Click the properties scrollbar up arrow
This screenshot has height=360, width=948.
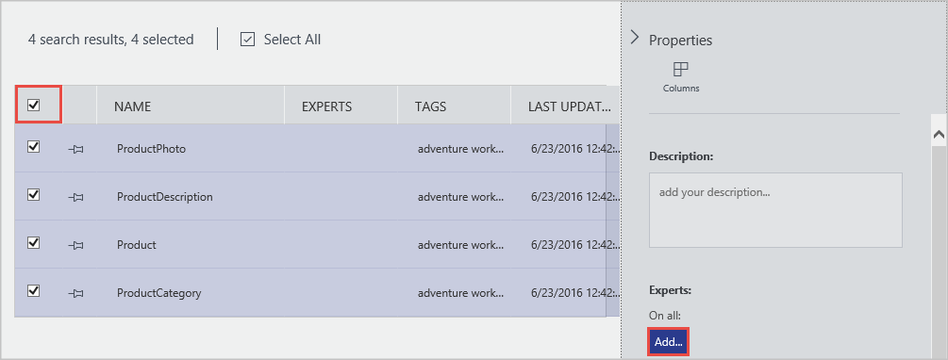(939, 136)
